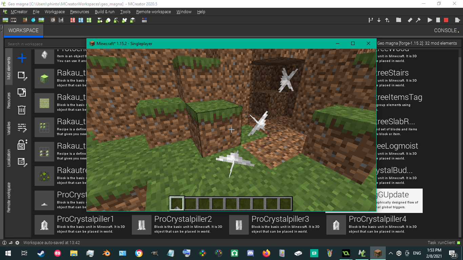Open the Window menu

(x=184, y=12)
